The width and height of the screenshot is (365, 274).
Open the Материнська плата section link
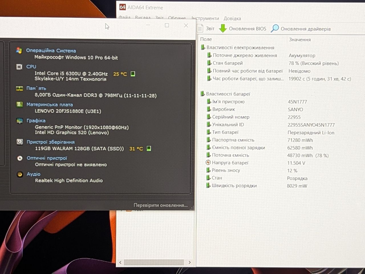pyautogui.click(x=50, y=104)
